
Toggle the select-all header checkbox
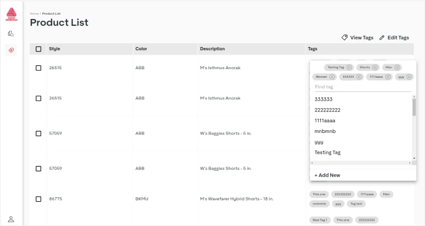[x=38, y=49]
